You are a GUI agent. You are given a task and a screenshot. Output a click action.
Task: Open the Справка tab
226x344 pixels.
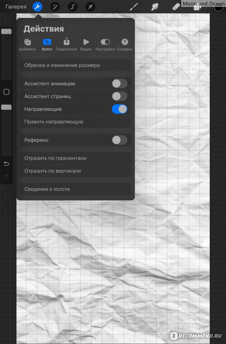125,45
